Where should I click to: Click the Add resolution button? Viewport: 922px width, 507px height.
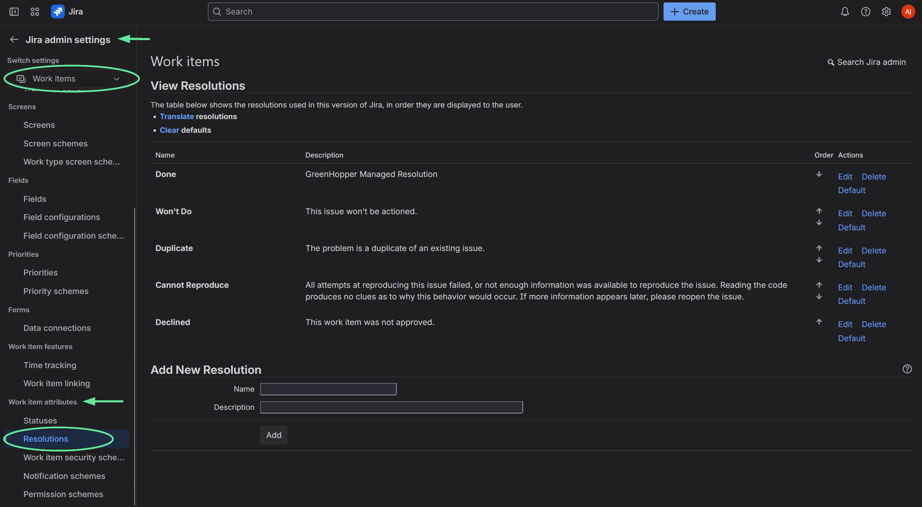click(273, 435)
